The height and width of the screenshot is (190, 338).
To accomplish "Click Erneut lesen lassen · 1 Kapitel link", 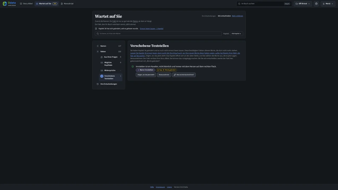I will (152, 28).
